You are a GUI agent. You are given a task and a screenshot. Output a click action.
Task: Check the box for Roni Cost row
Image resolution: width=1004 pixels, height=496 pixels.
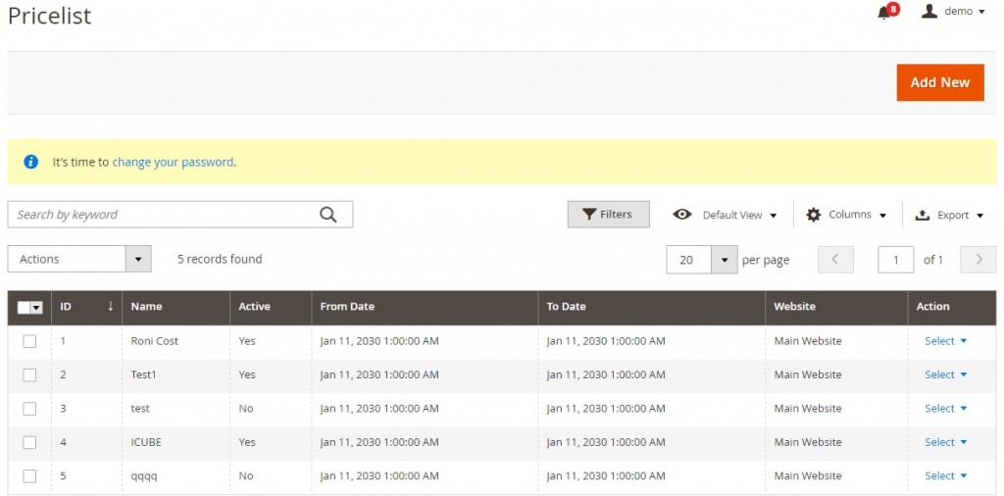[29, 341]
